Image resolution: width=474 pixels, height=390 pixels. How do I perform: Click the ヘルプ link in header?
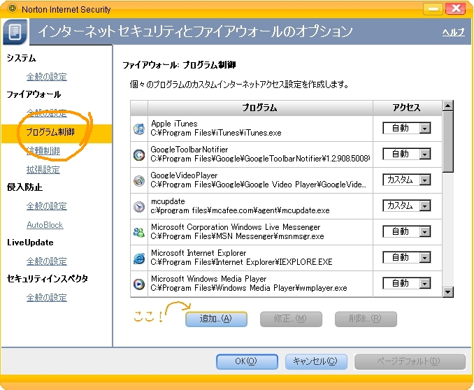click(x=453, y=33)
